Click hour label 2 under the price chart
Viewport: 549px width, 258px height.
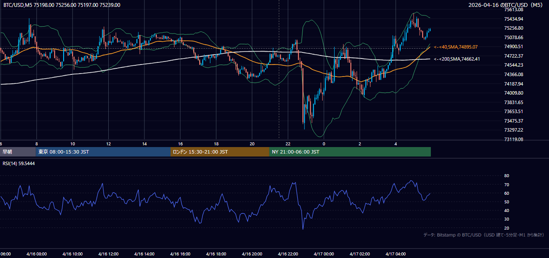(360, 144)
